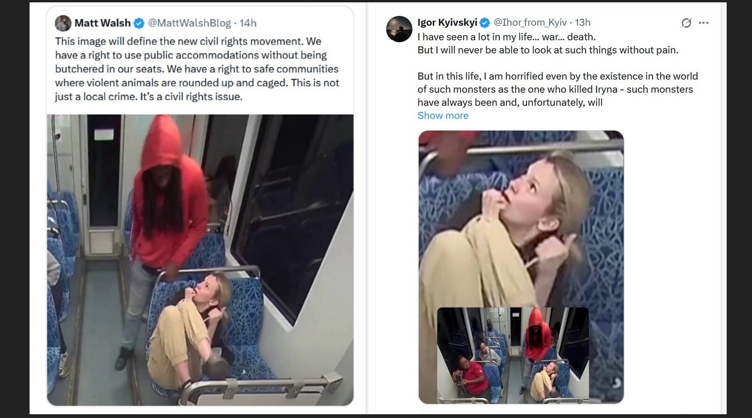Click the small inset picture in Igor's image
The width and height of the screenshot is (752, 418).
pyautogui.click(x=513, y=355)
